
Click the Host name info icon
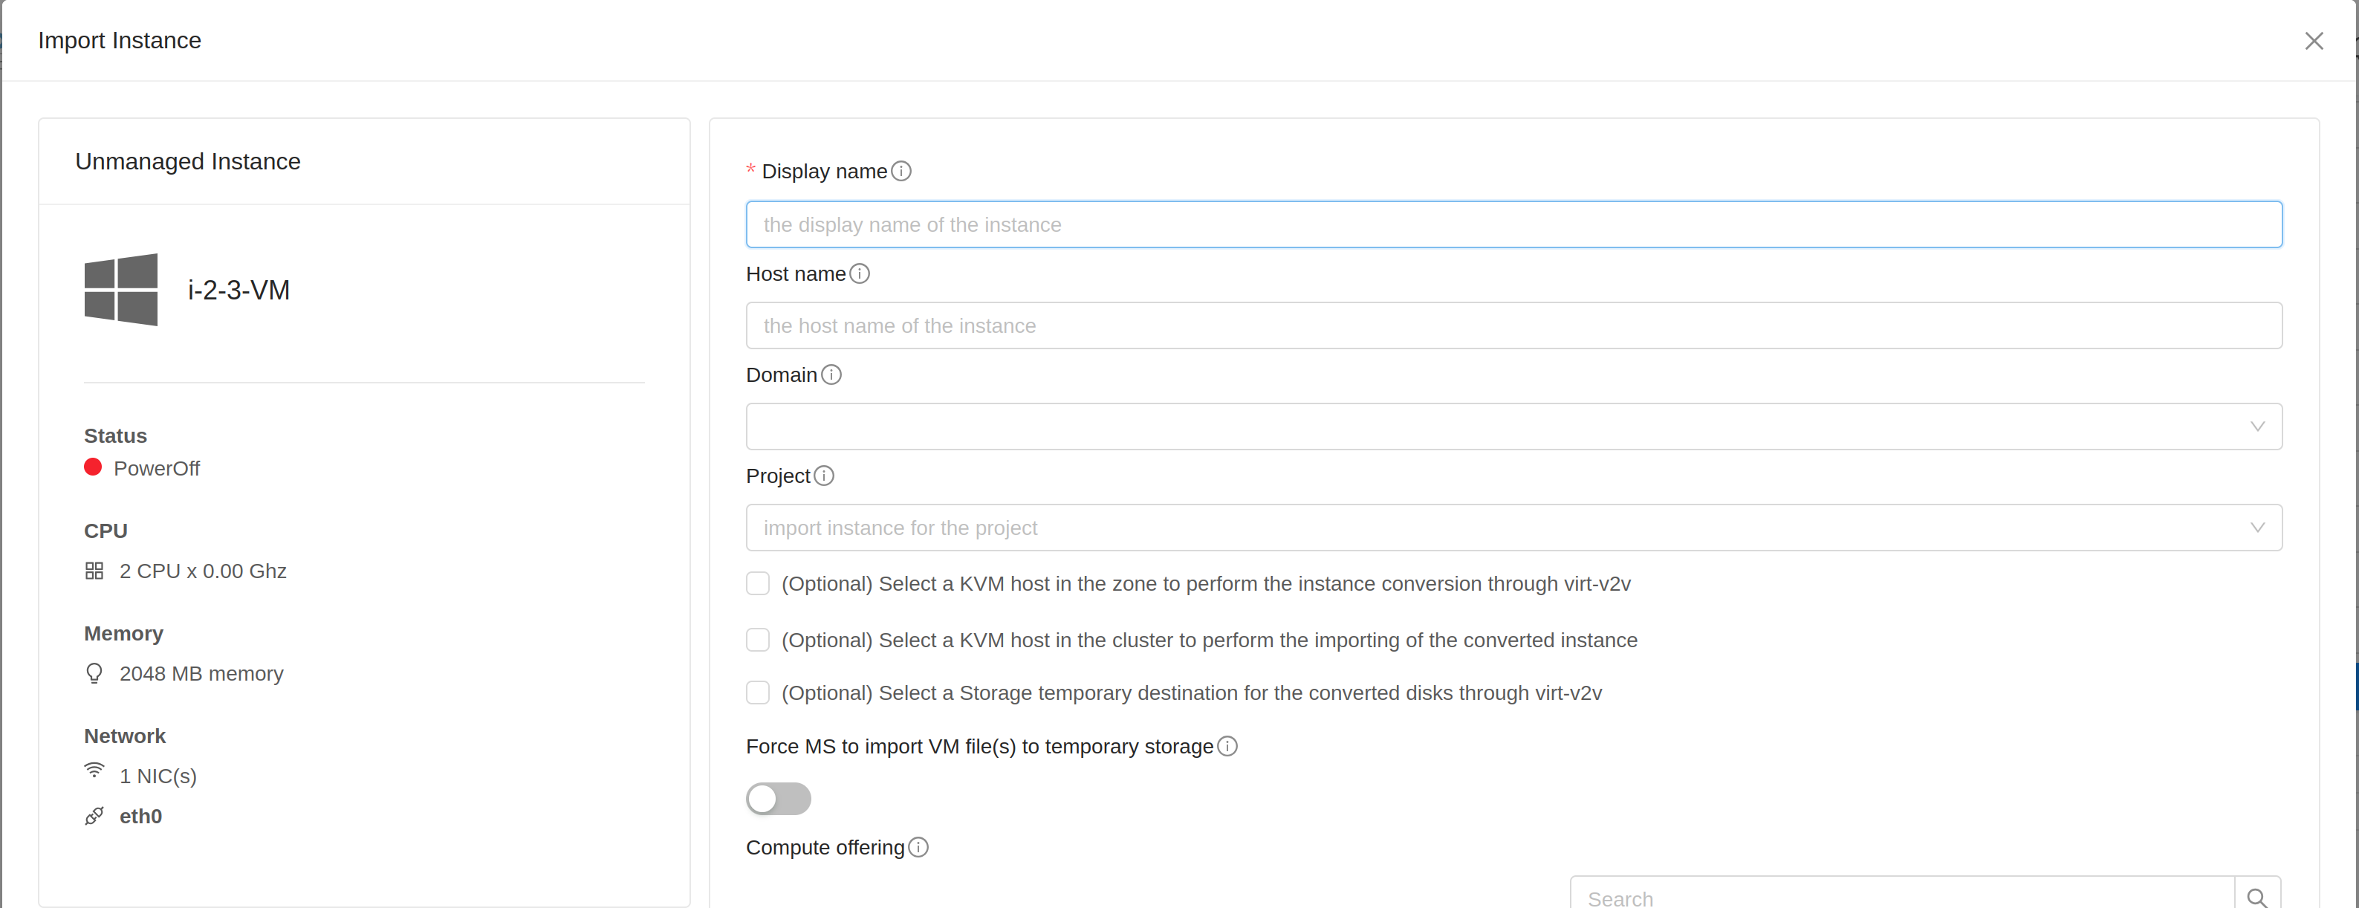point(860,273)
